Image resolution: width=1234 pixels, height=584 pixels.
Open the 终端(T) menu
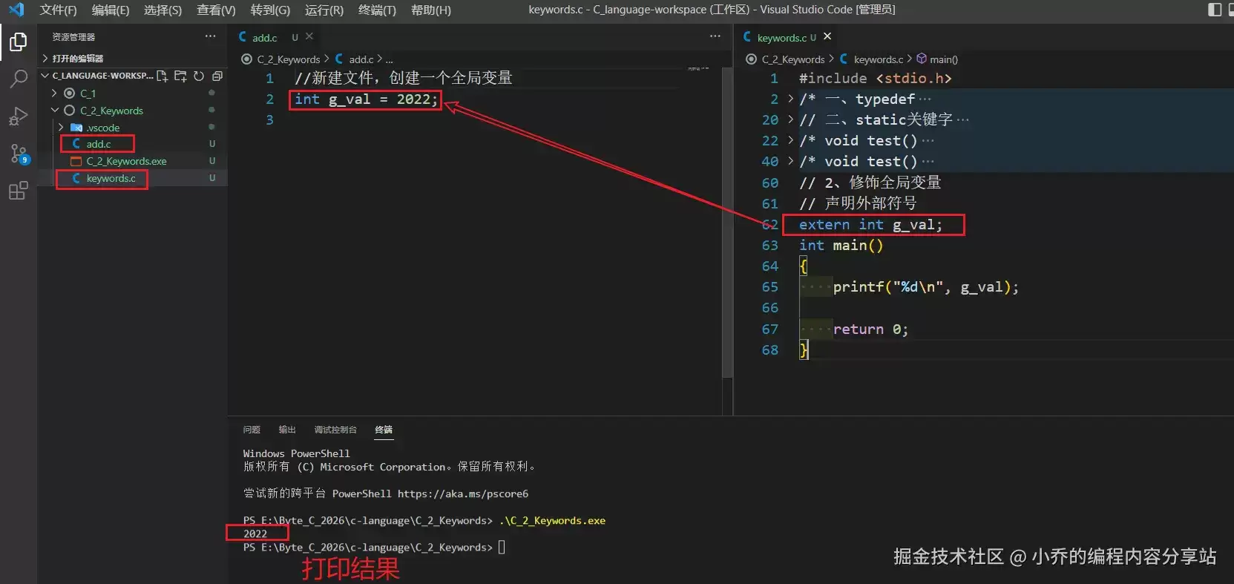point(377,10)
